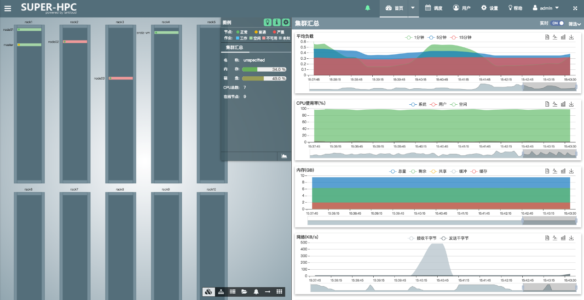Screen dimensions: 584x300
Task: Select the 集群汇总 tab in legend panel
Action: (x=234, y=47)
